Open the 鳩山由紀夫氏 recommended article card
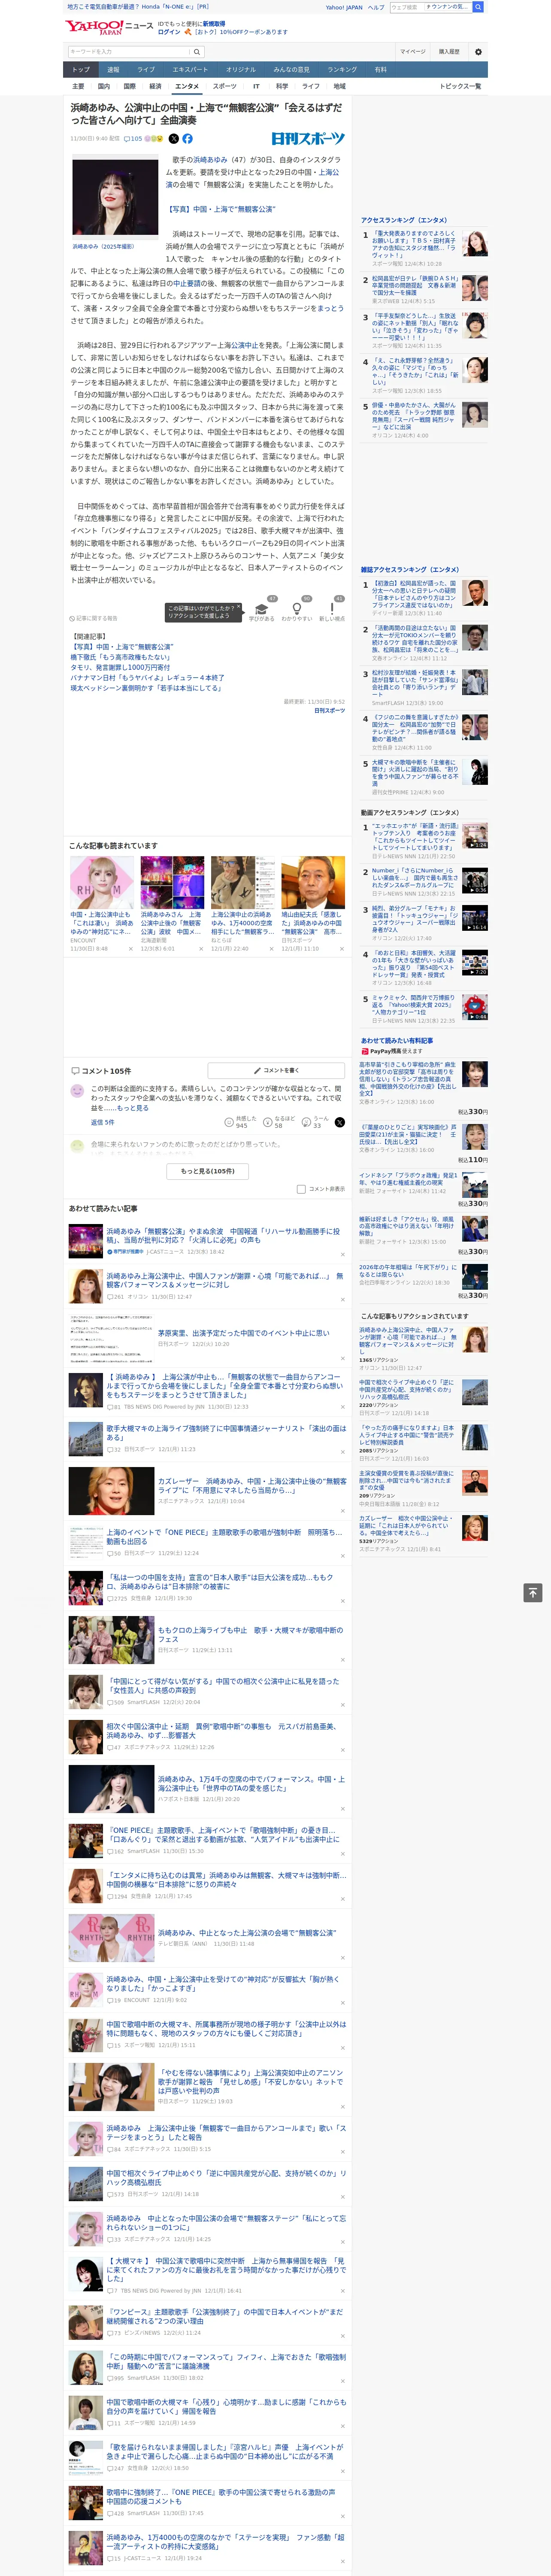The image size is (551, 2576). tap(313, 904)
